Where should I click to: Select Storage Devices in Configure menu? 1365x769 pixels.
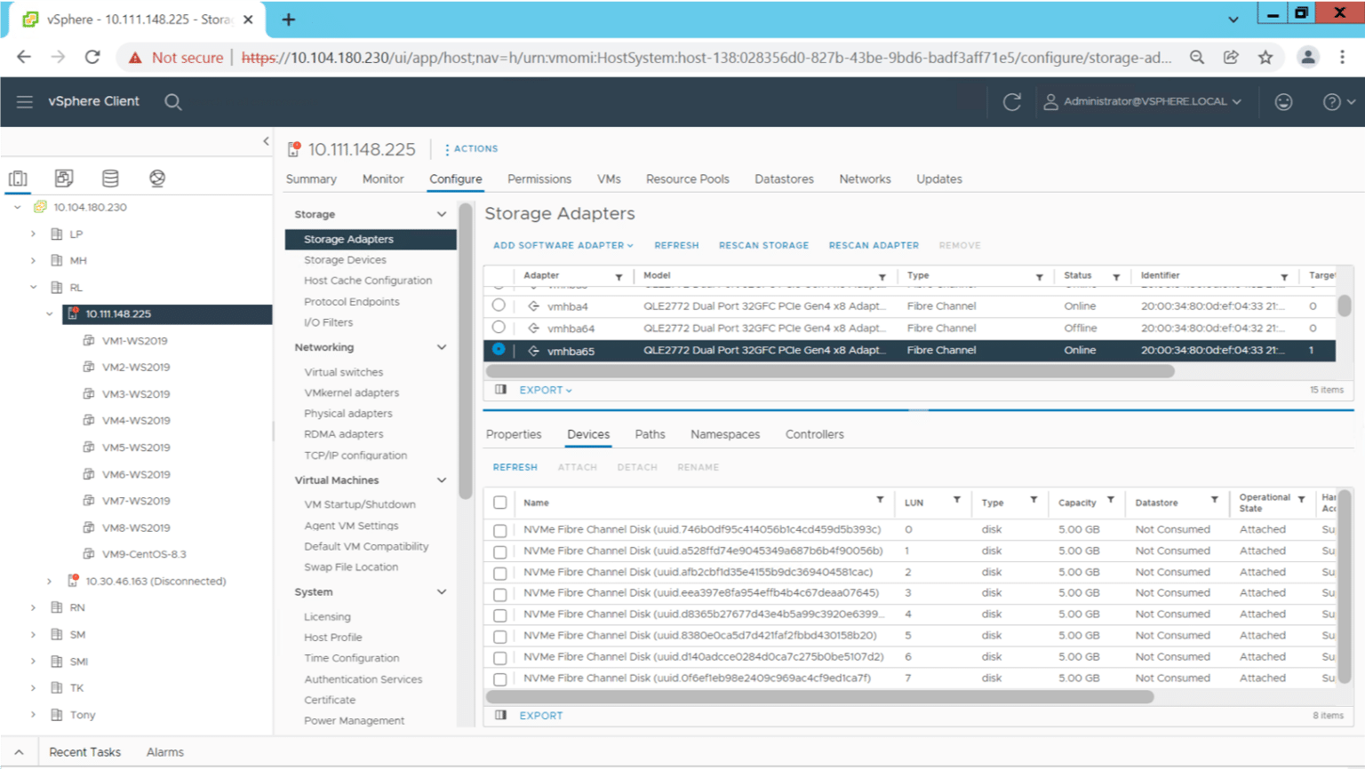[x=345, y=260]
